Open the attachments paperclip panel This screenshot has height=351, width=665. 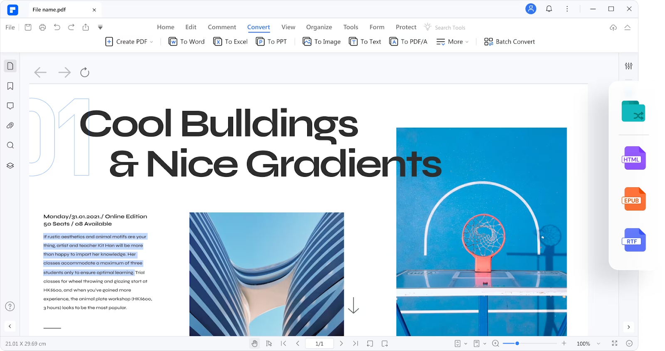click(x=10, y=126)
